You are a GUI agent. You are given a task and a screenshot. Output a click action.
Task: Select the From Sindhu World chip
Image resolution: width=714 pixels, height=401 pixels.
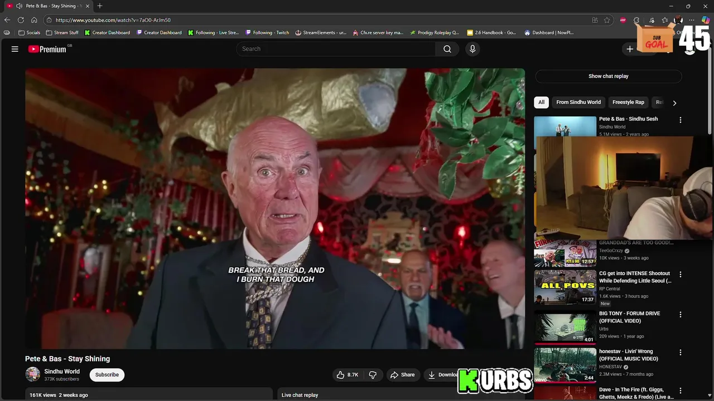click(578, 102)
